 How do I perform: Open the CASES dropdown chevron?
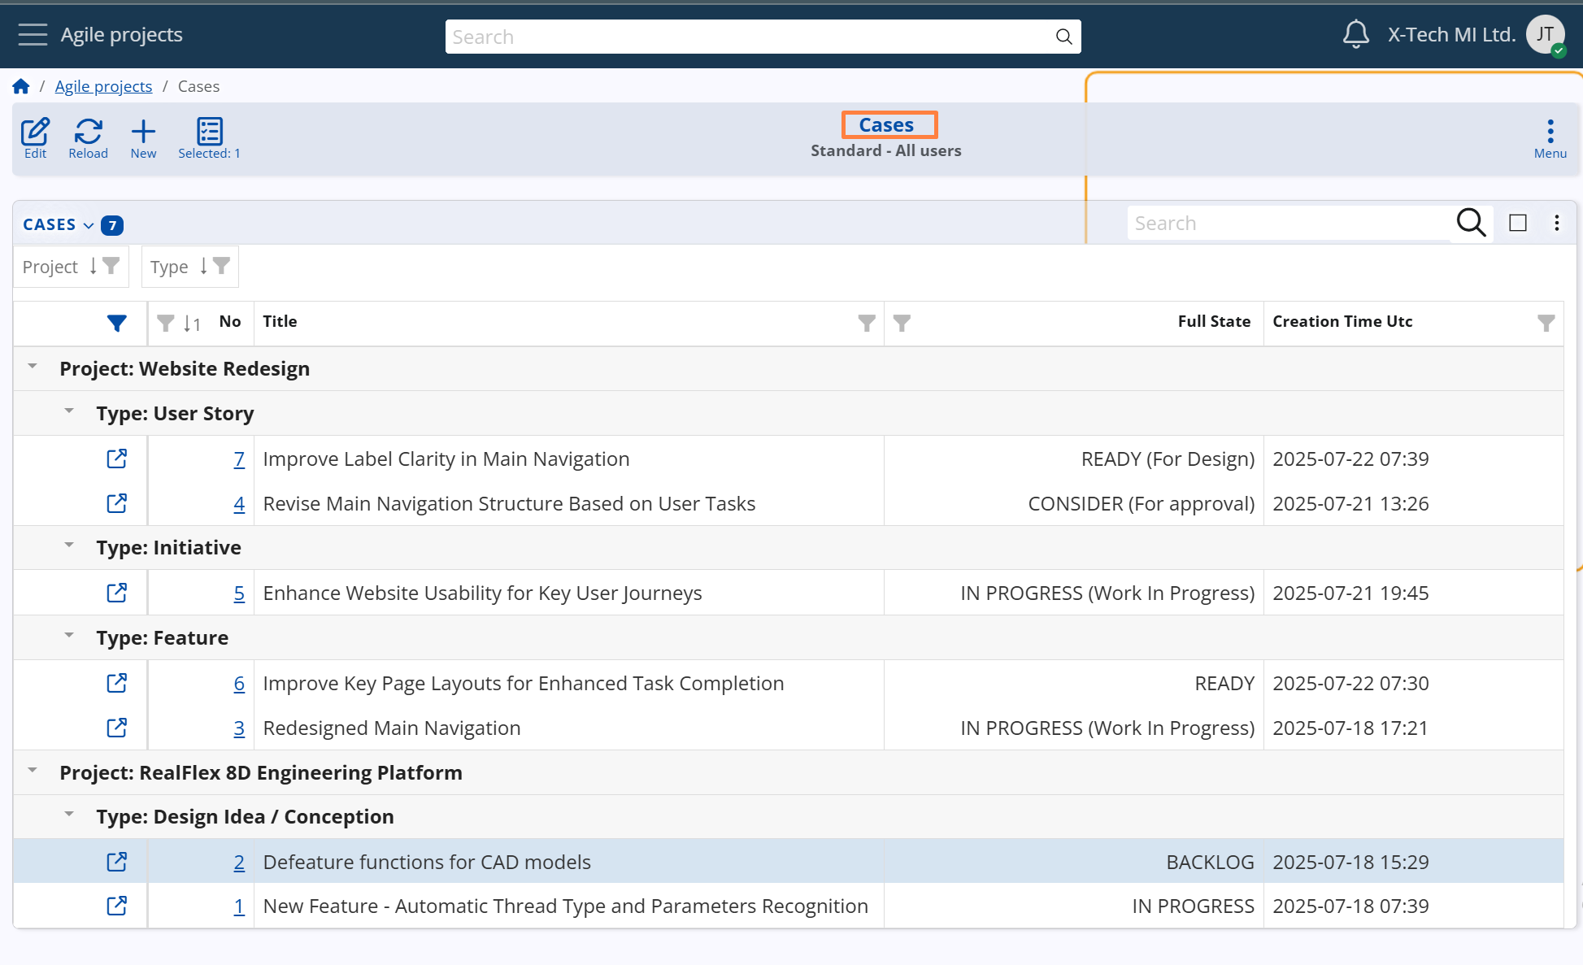click(89, 225)
